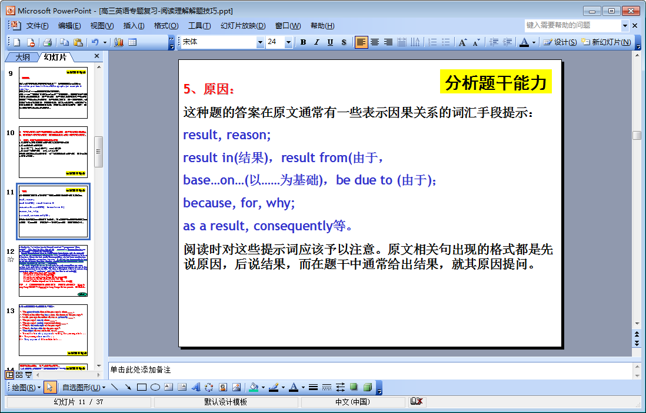
Task: Insert a picture from file
Action: click(x=237, y=387)
